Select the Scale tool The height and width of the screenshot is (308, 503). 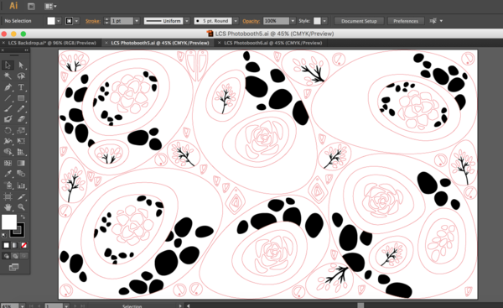(x=21, y=130)
